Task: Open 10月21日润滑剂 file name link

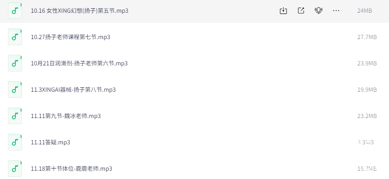Action: [79, 63]
